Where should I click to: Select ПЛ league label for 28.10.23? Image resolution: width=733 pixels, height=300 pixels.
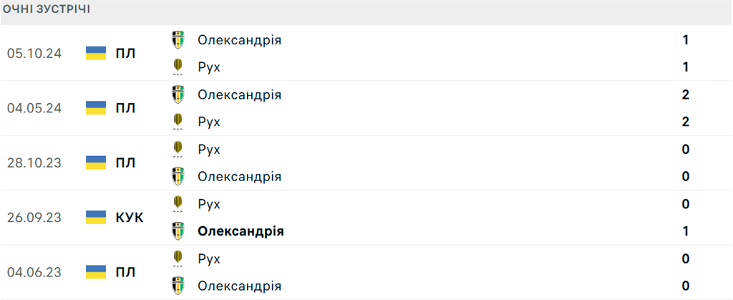pos(126,163)
